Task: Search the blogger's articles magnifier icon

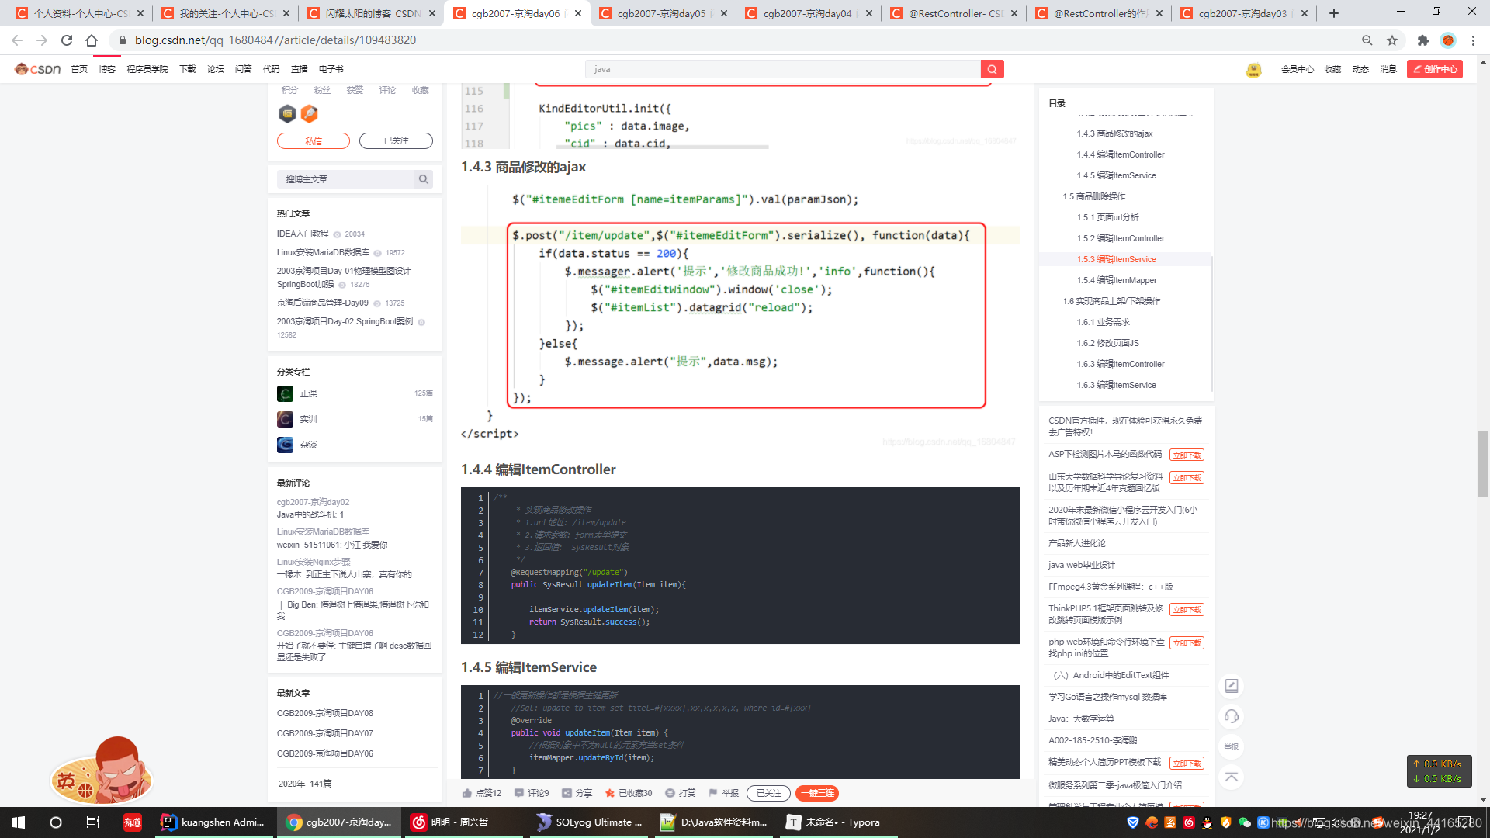Action: pos(423,179)
